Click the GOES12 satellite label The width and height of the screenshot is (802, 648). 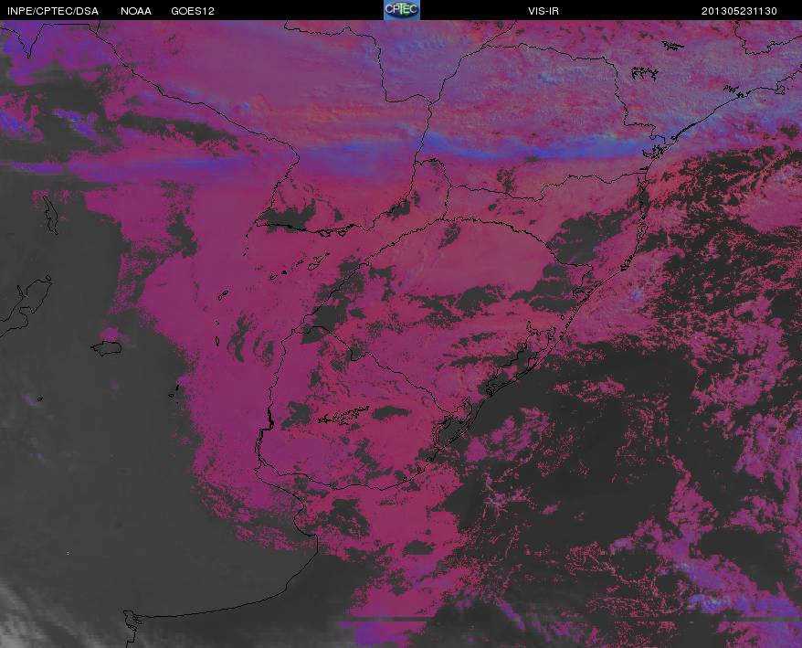point(193,11)
